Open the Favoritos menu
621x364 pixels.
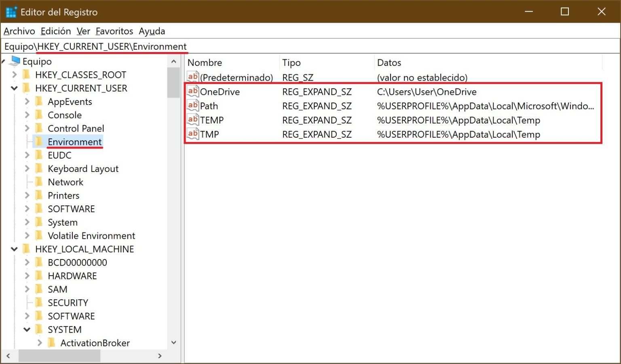click(114, 31)
